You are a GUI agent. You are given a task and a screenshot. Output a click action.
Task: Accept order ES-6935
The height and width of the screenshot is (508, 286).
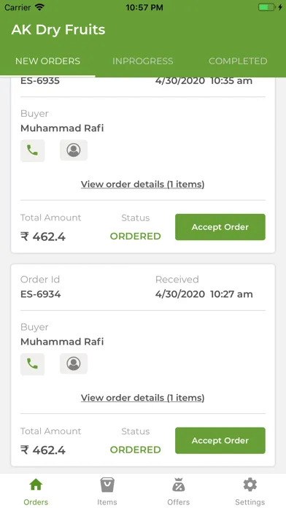coord(220,227)
